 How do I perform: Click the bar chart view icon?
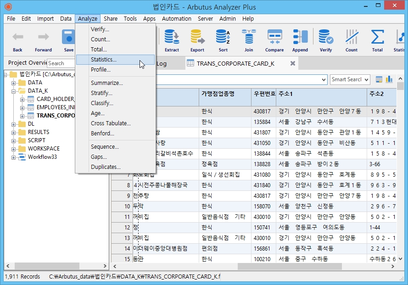click(x=389, y=79)
